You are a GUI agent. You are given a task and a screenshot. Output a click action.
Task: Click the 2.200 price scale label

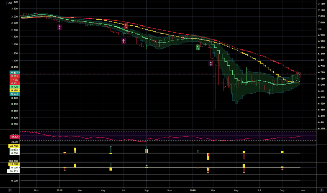point(14,30)
